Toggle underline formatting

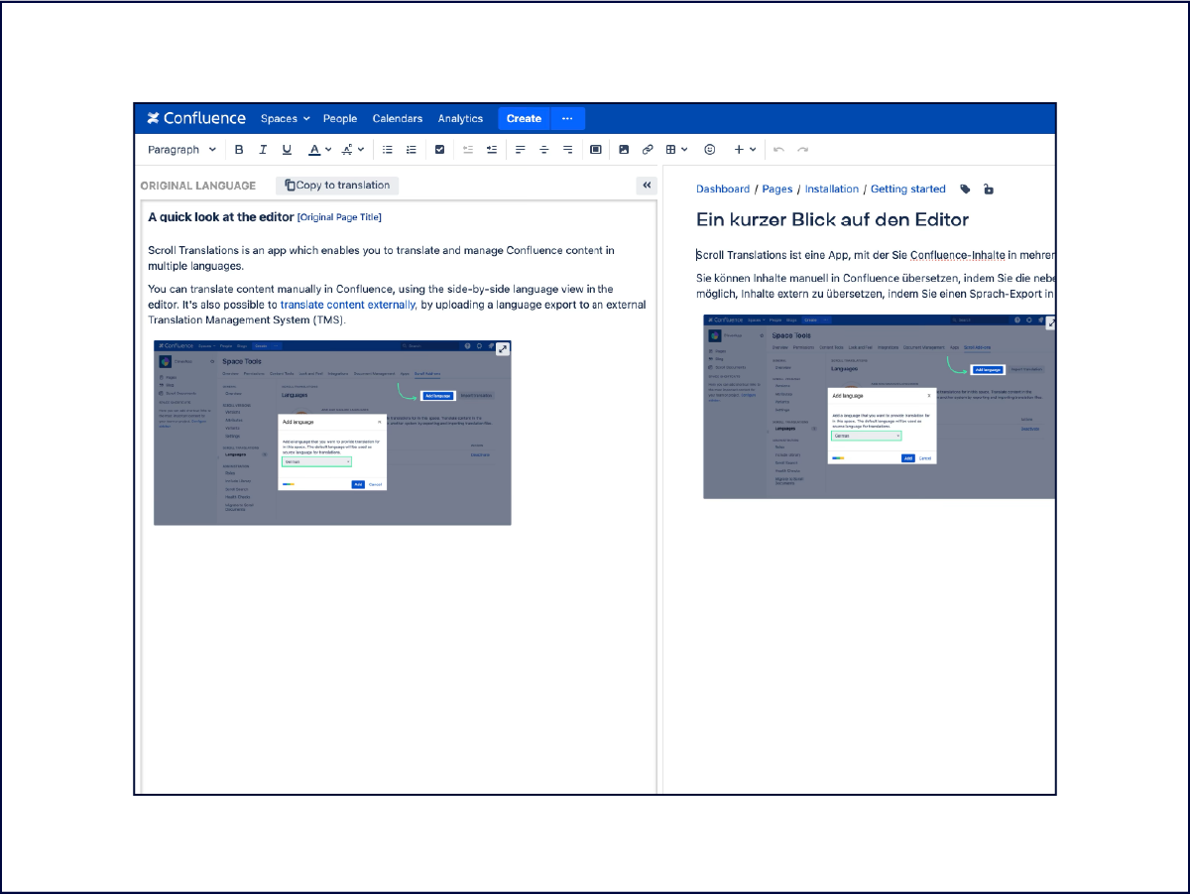tap(287, 150)
